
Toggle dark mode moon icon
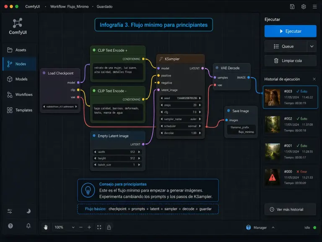pos(29,211)
